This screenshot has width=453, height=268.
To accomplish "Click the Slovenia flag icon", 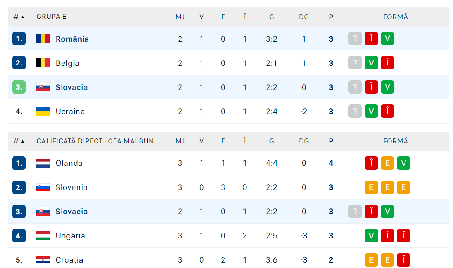I will [43, 187].
